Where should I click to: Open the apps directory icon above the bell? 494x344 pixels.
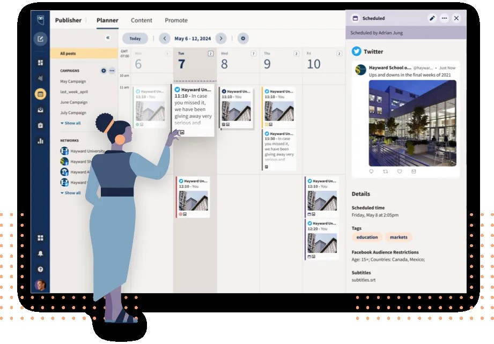click(40, 238)
